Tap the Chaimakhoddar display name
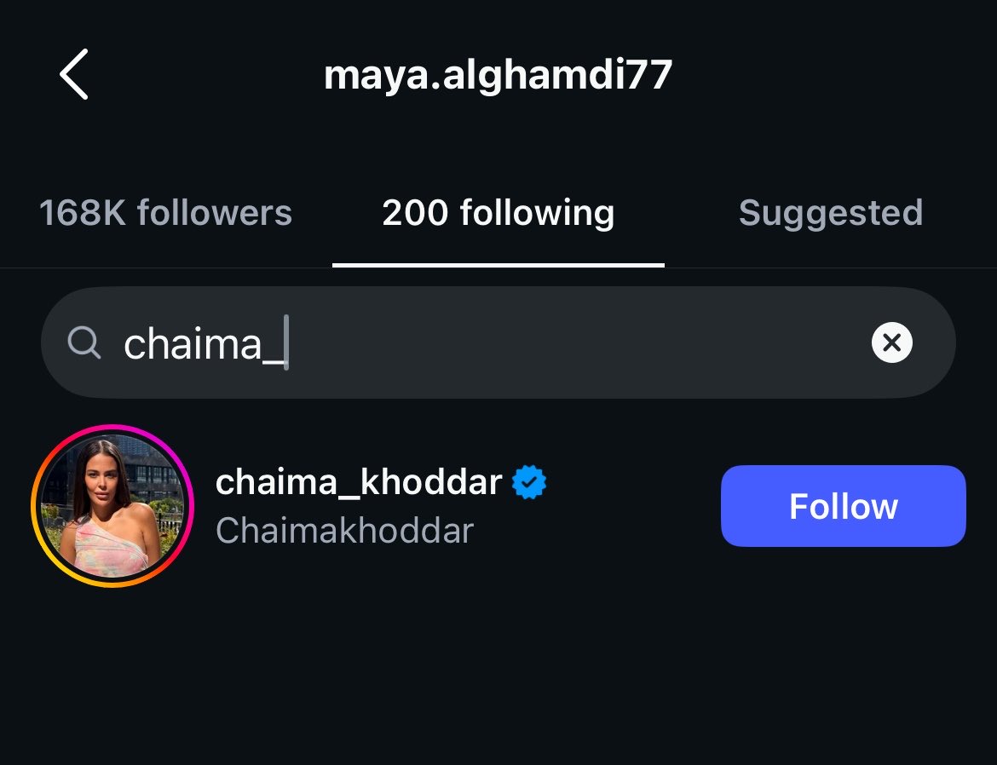 tap(344, 531)
